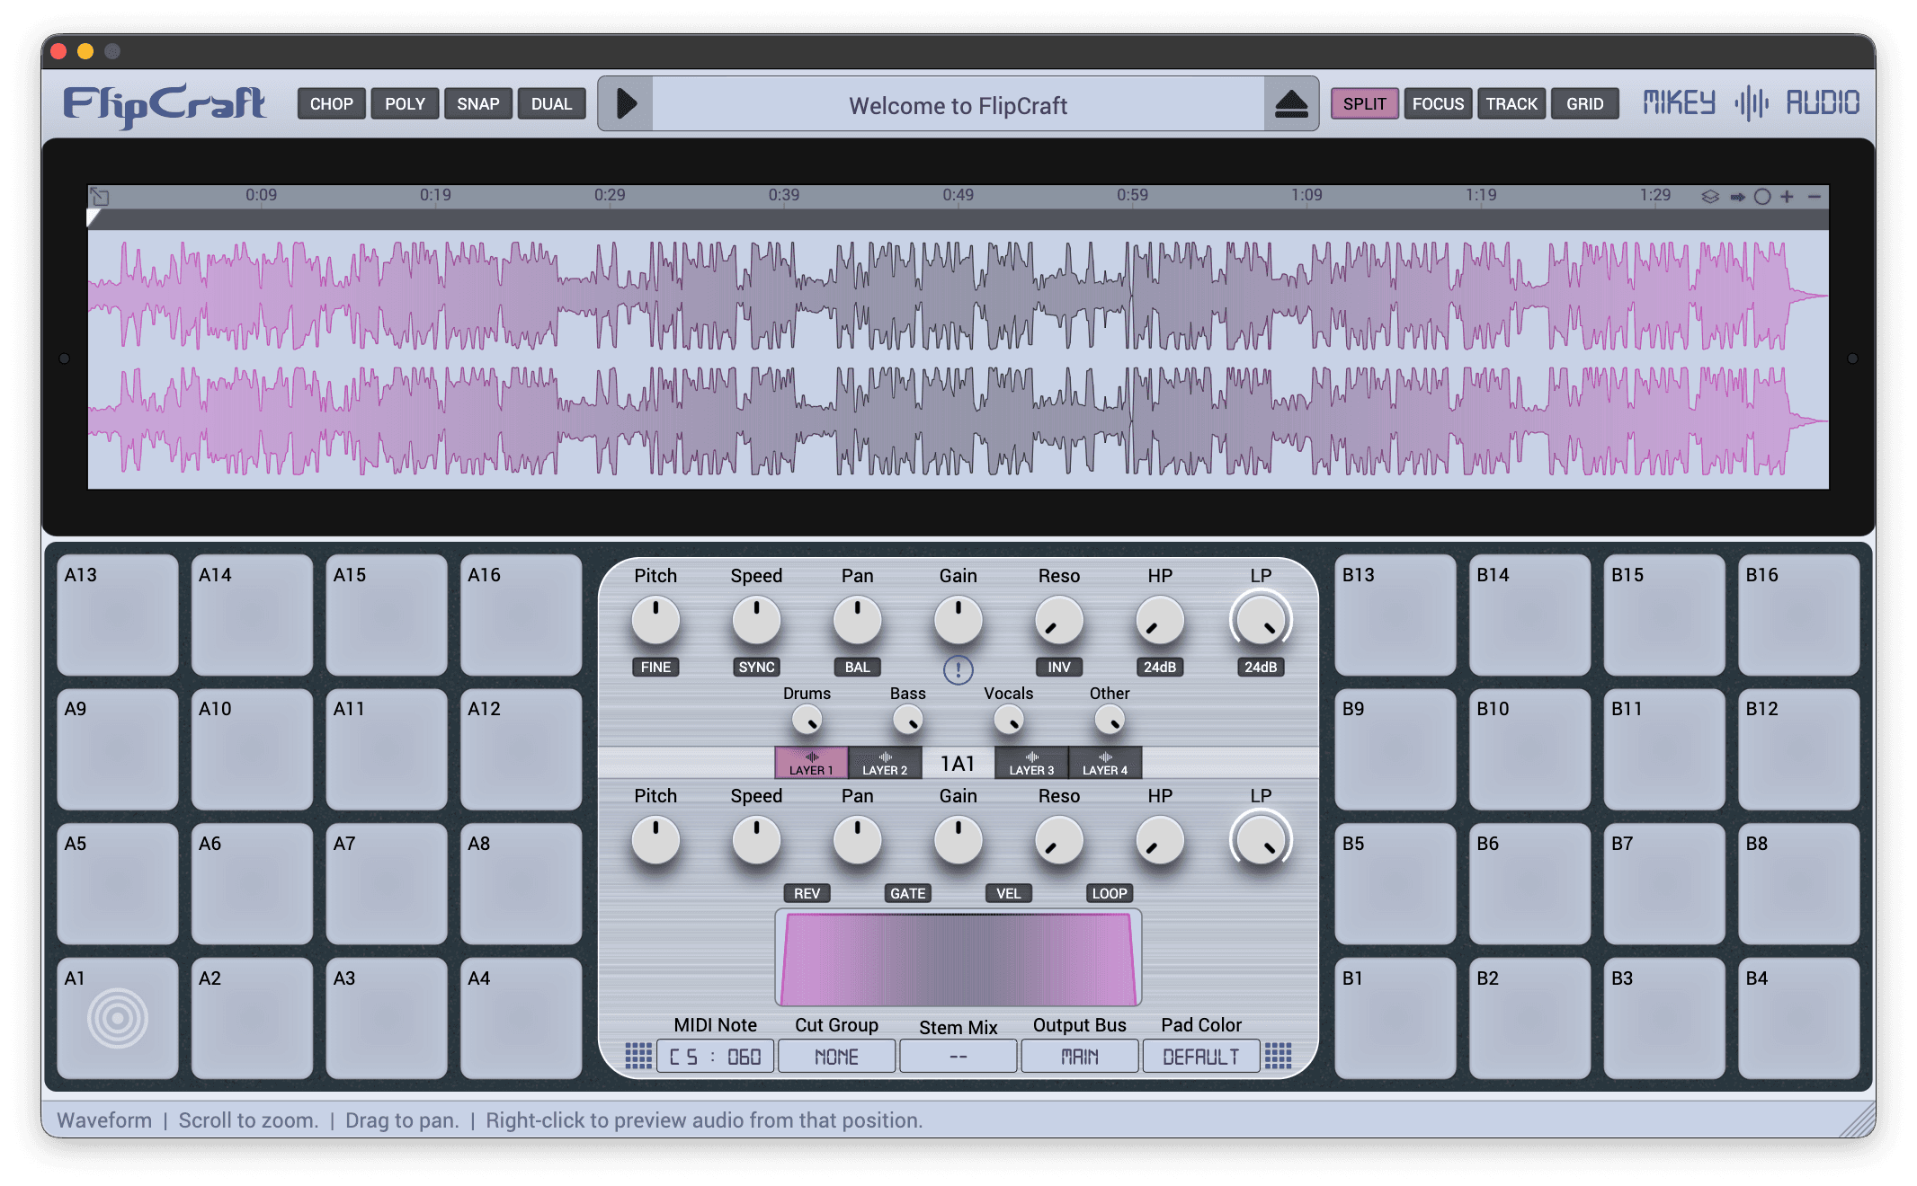Click the layers icon above the waveform

pos(1709,196)
